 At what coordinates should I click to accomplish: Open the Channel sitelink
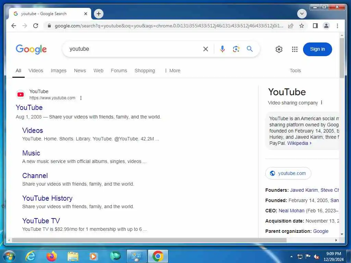click(35, 176)
